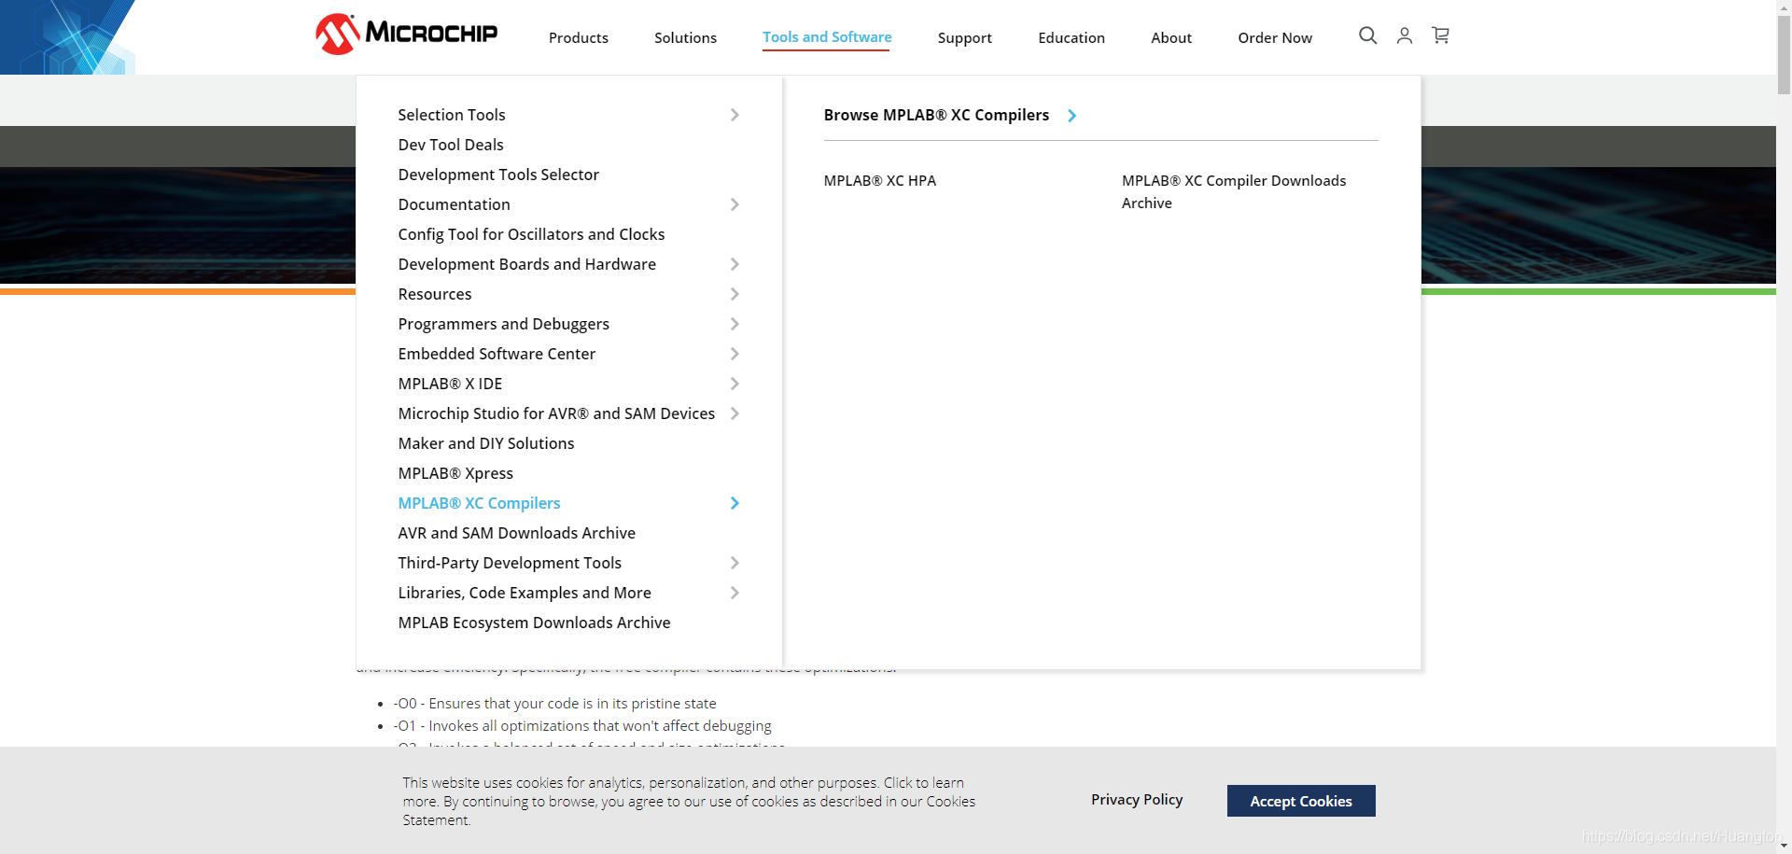1792x854 pixels.
Task: Expand Embedded Software Center chevron
Action: pyautogui.click(x=735, y=354)
